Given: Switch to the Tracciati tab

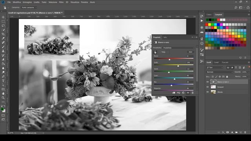Looking at the screenshot, I should pyautogui.click(x=225, y=62).
